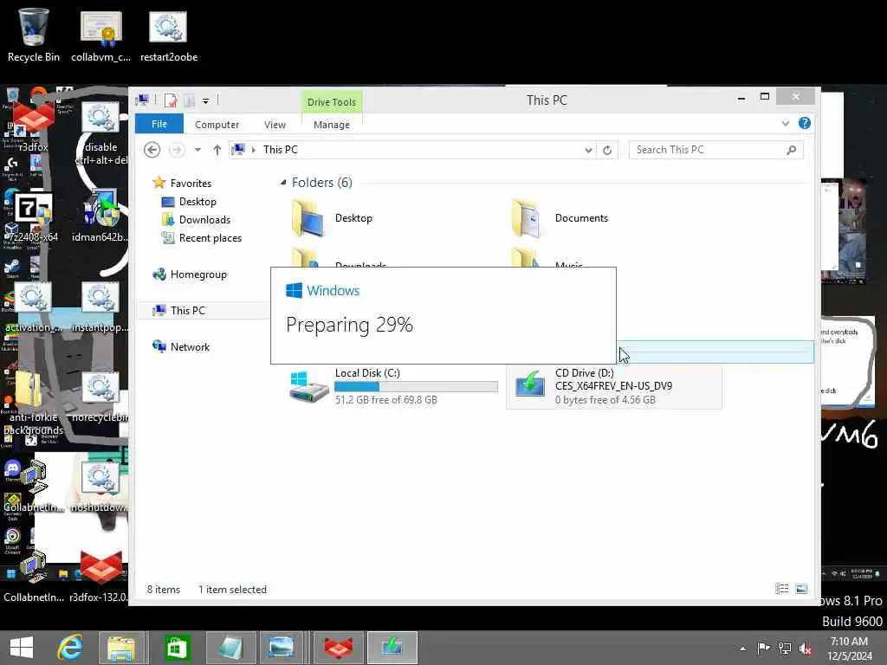The width and height of the screenshot is (887, 665).
Task: Open the Windows Store taskbar icon
Action: 177,648
